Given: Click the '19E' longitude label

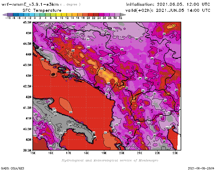Looking at the screenshot, I should click(x=104, y=153).
